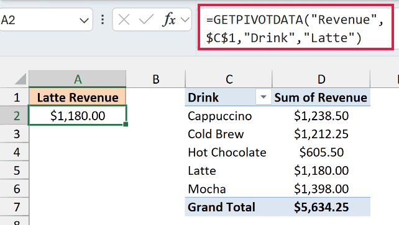Select row 2 header

click(14, 115)
